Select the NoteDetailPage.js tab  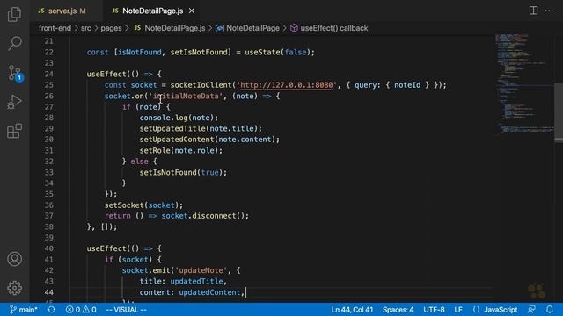(152, 11)
